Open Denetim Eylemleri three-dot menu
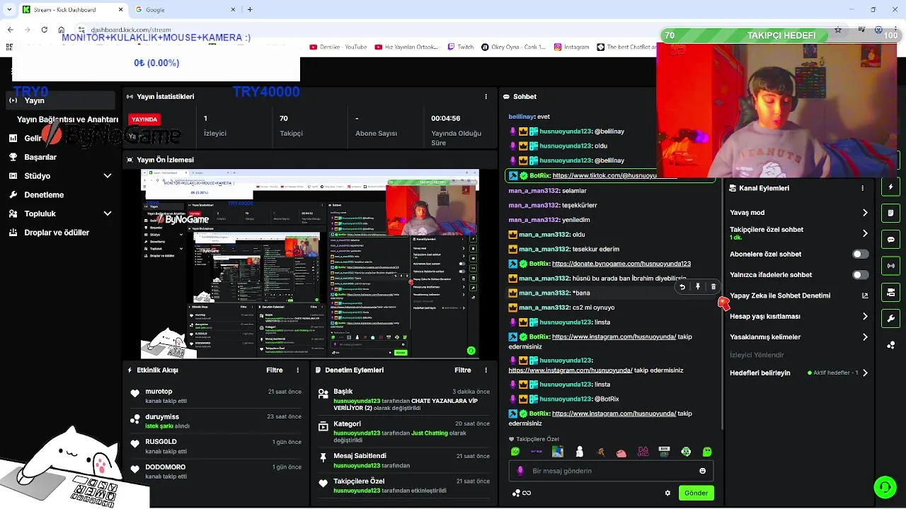 click(486, 370)
